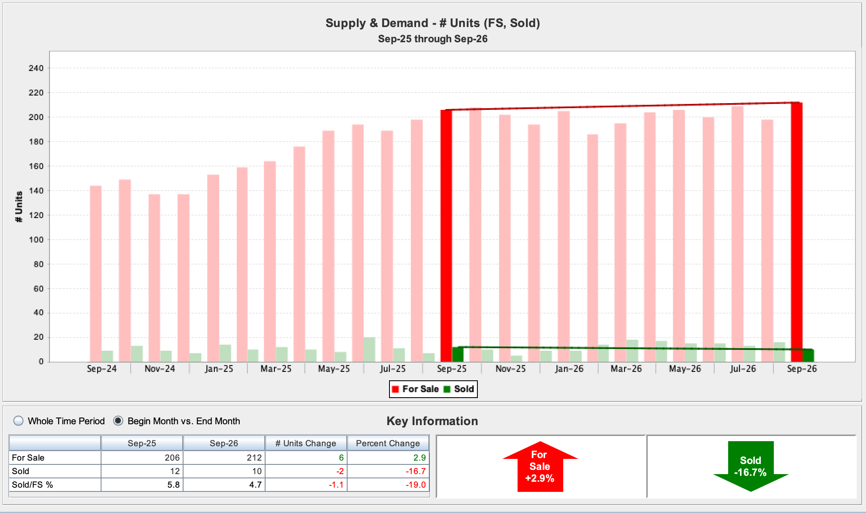Select the Whole Time Period radio button
866x513 pixels.
click(18, 421)
